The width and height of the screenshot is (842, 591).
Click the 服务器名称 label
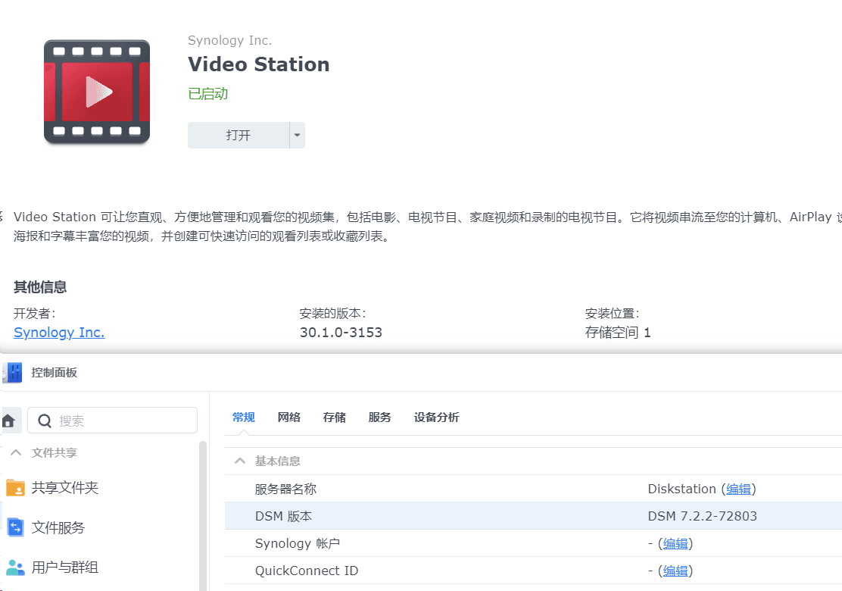285,489
